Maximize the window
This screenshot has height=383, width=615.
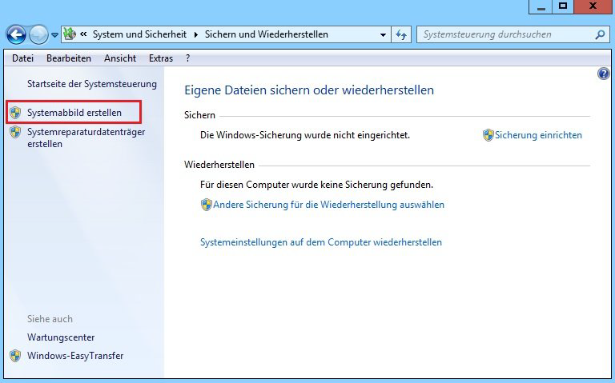tap(563, 6)
